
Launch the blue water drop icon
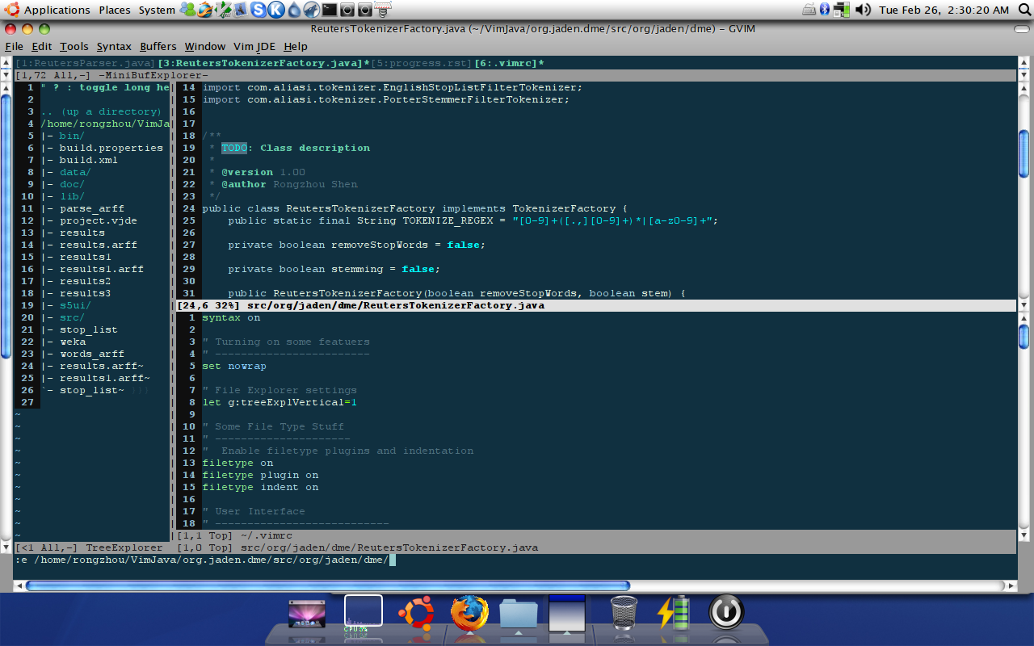click(294, 10)
